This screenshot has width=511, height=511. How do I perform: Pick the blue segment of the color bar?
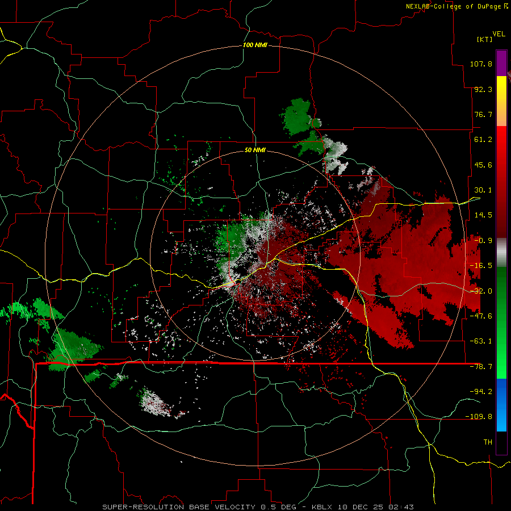click(501, 405)
